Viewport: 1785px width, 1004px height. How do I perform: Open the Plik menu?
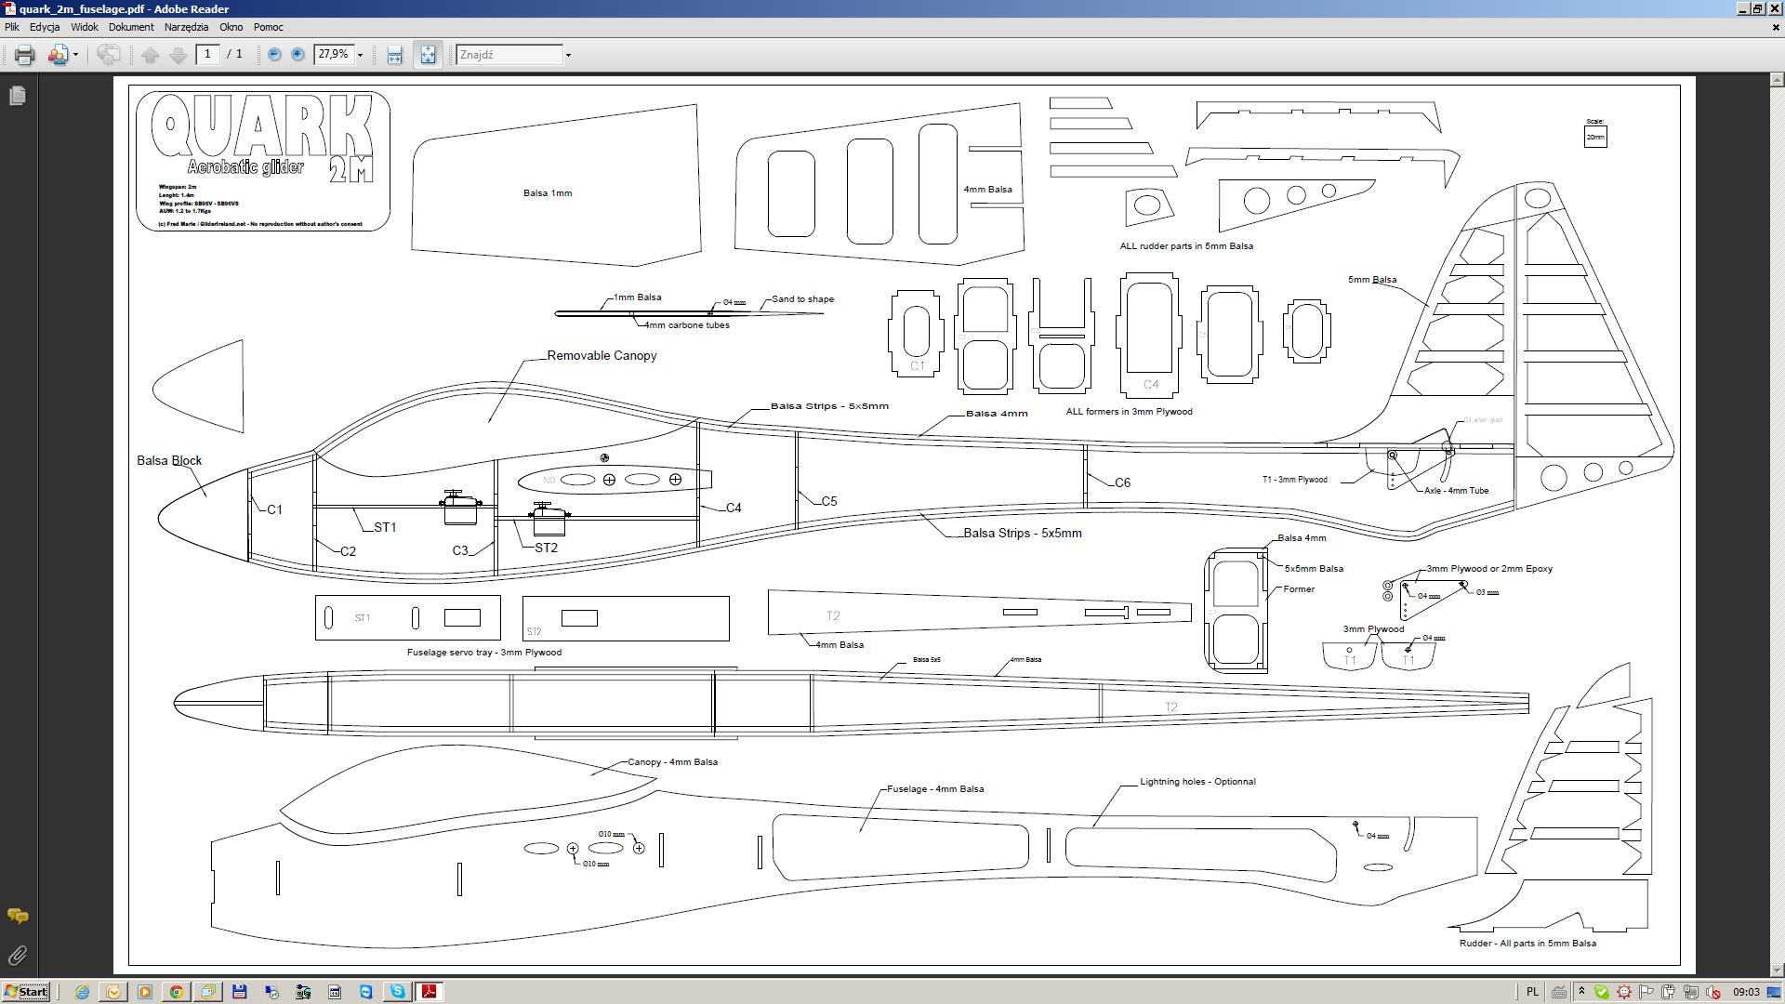tap(12, 27)
